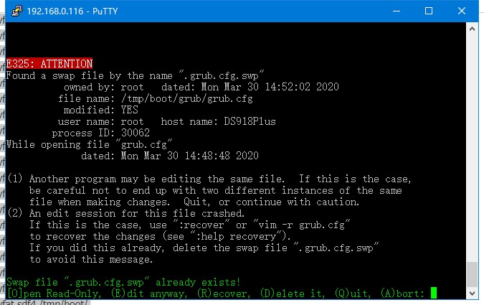Click the empty scrollbar track above thumb

pos(472,149)
